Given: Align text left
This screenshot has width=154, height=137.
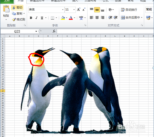Looking at the screenshot, I should tap(91, 18).
